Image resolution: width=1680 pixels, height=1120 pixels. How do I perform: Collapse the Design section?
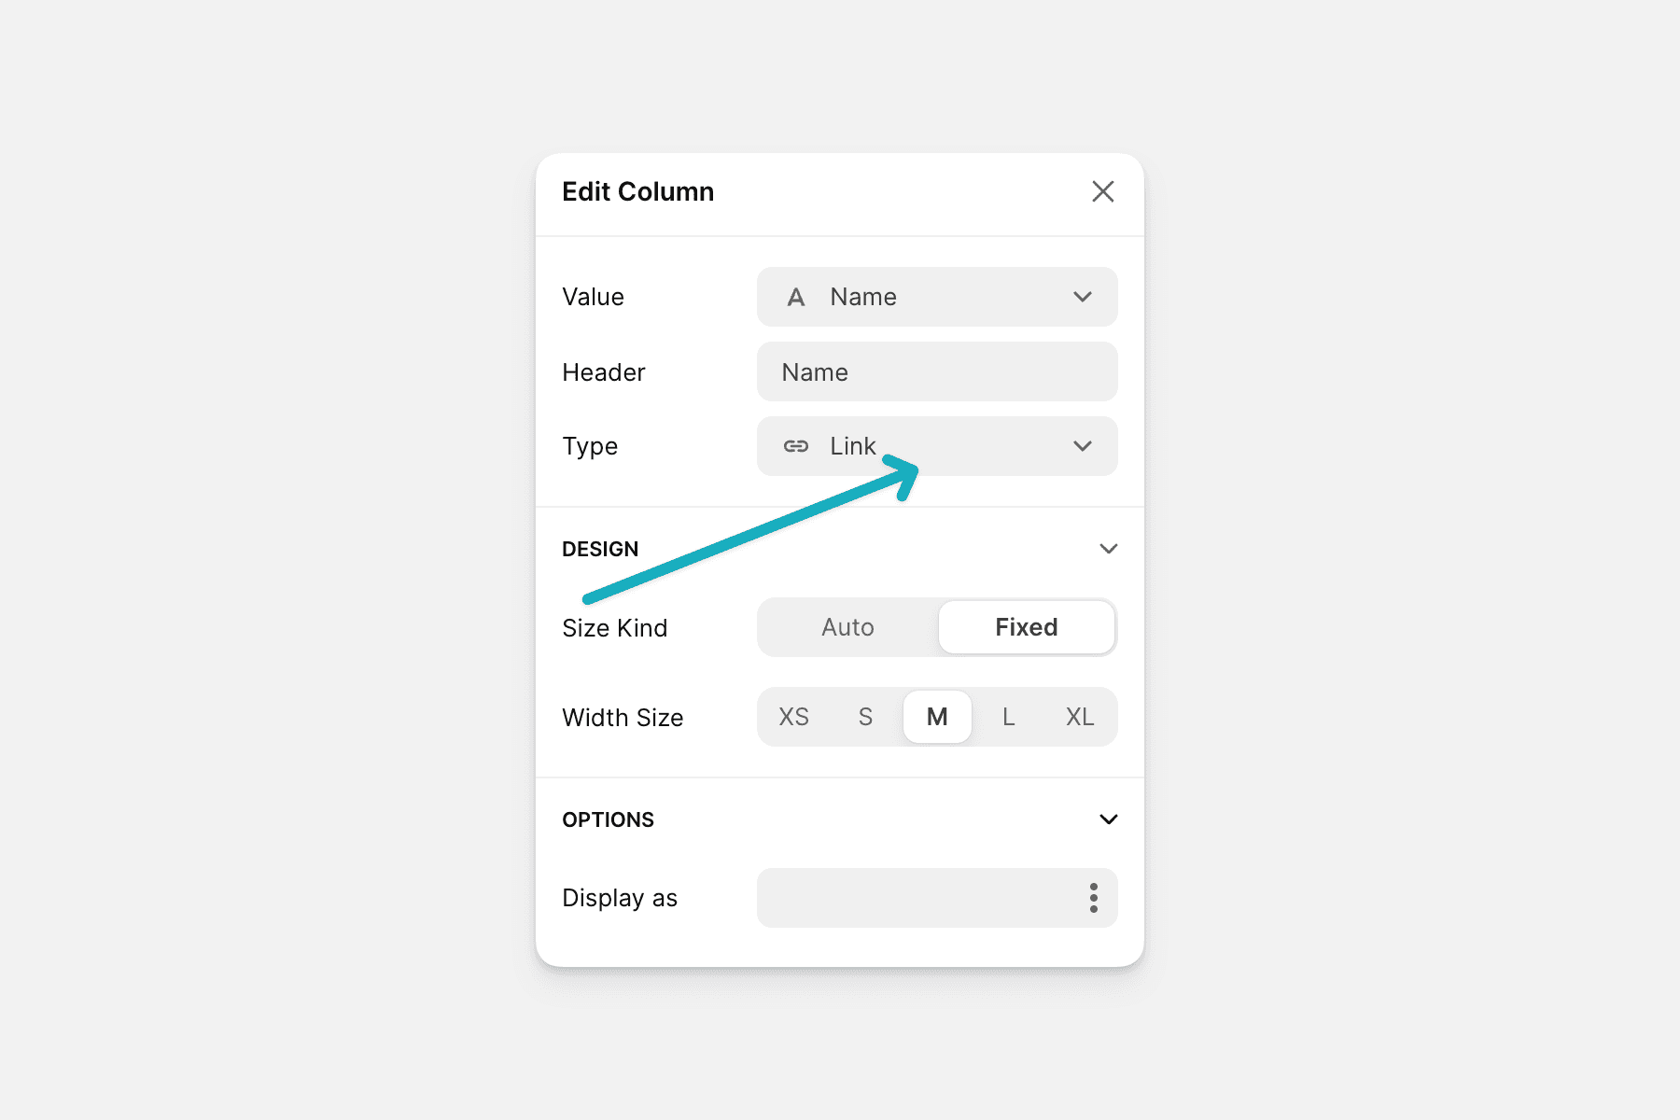pos(1108,549)
